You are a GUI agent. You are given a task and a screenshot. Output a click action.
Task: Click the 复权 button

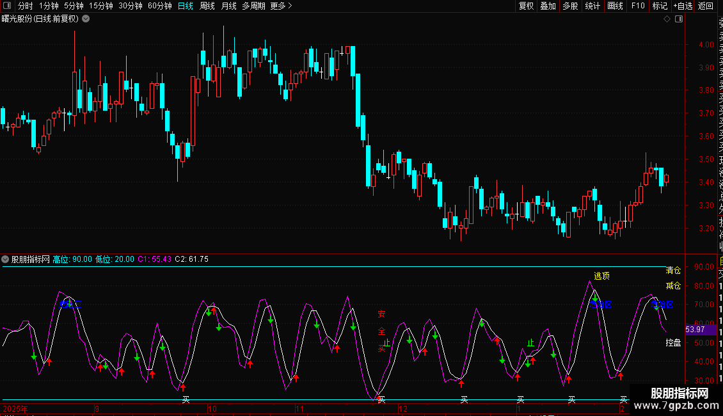click(526, 6)
